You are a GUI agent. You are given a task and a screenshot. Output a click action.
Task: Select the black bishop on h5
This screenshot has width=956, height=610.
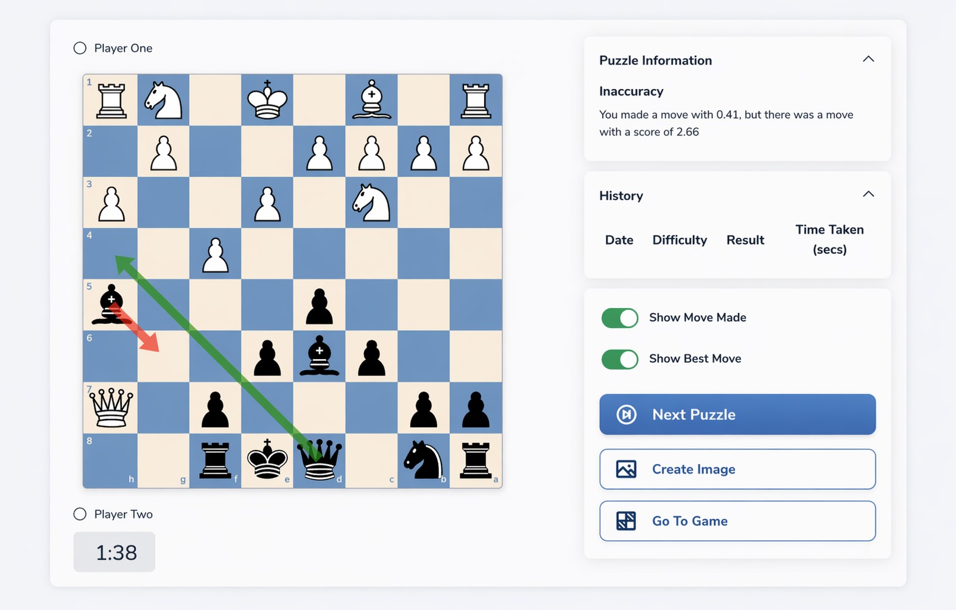[111, 306]
